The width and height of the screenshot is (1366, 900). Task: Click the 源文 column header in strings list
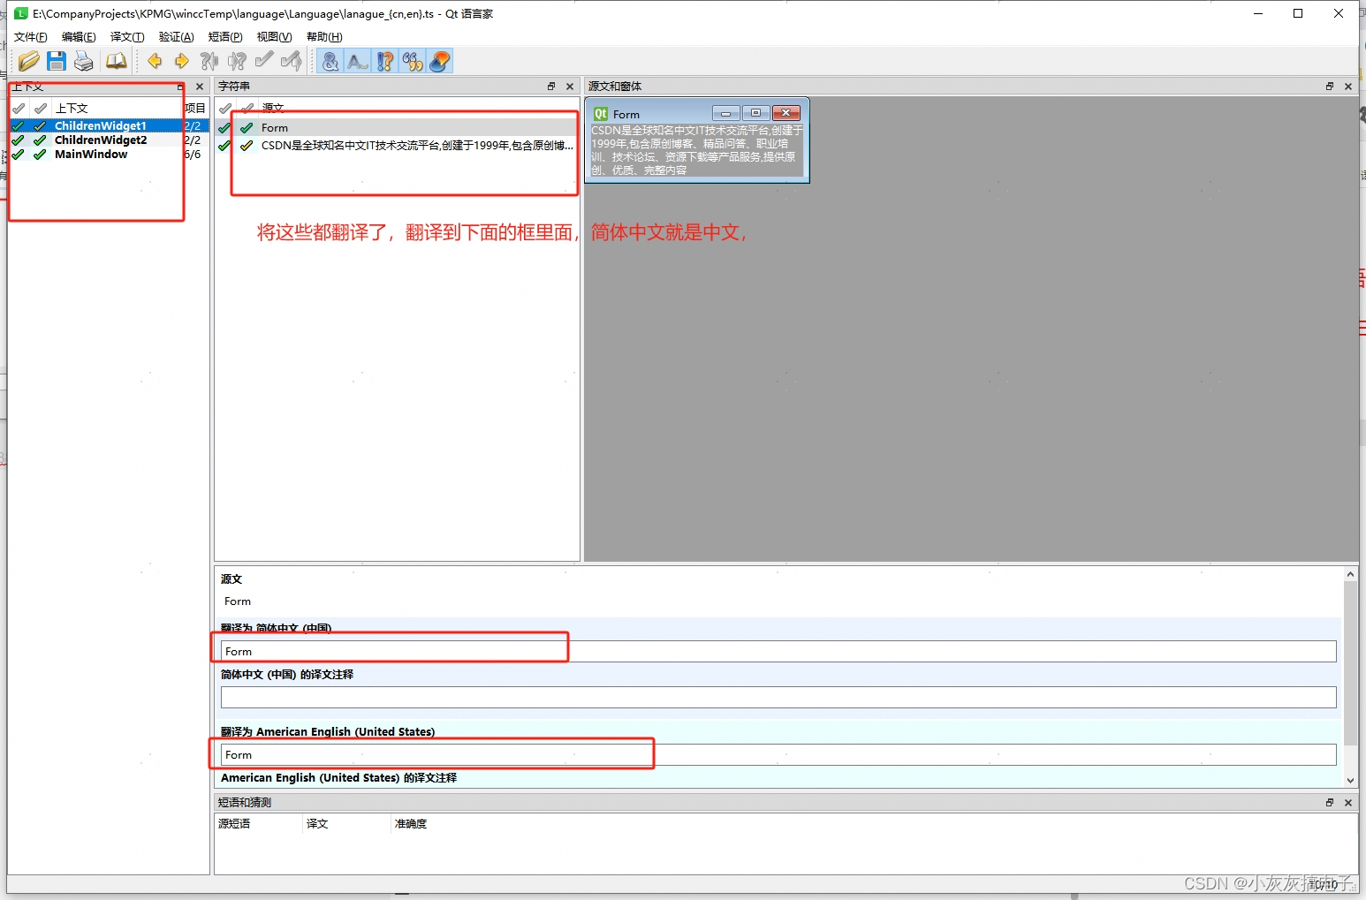(x=418, y=108)
